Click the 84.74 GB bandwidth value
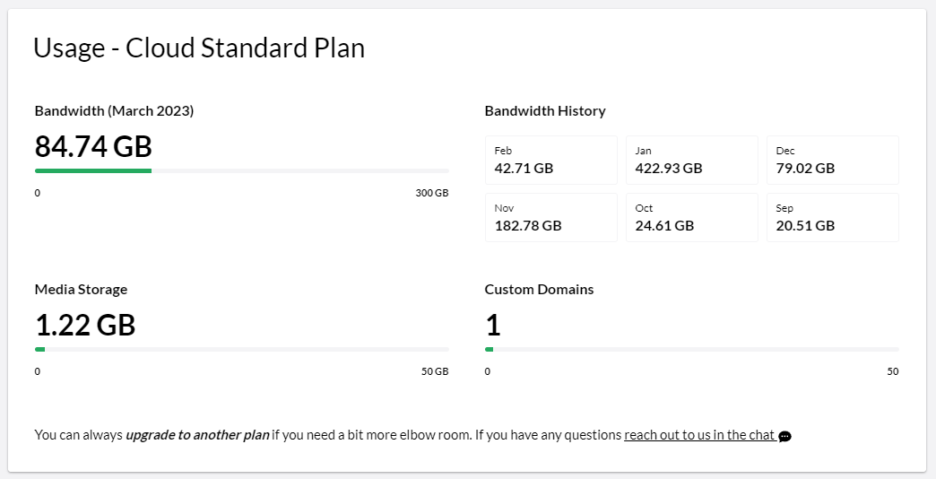This screenshot has height=479, width=936. point(94,146)
